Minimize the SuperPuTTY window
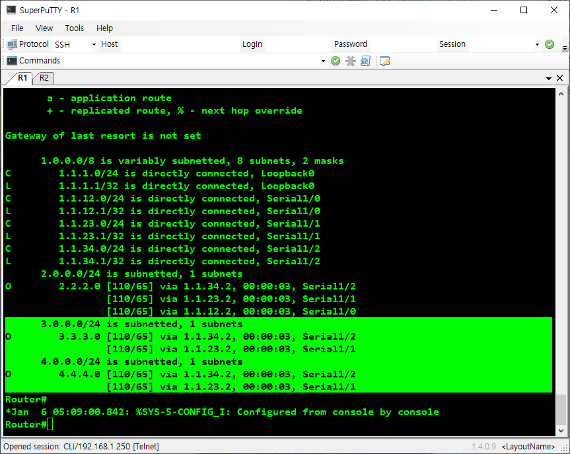Image resolution: width=570 pixels, height=454 pixels. click(493, 10)
